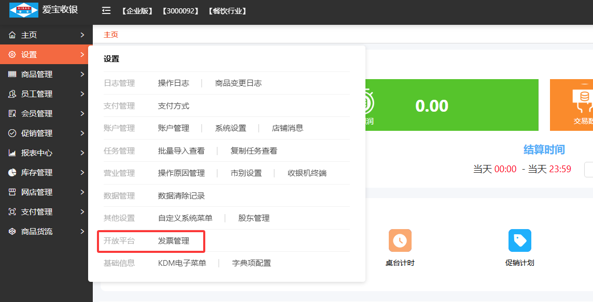The image size is (593, 302).
Task: Click the 库存管理 pie icon in sidebar
Action: pos(12,173)
